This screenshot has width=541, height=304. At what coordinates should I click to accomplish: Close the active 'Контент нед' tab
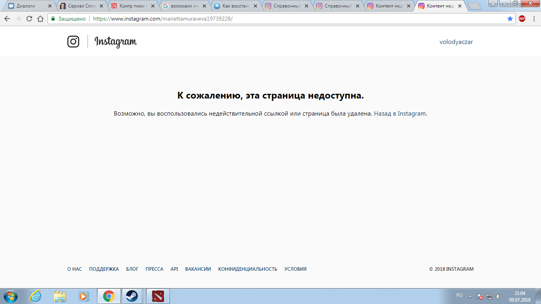tap(460, 6)
